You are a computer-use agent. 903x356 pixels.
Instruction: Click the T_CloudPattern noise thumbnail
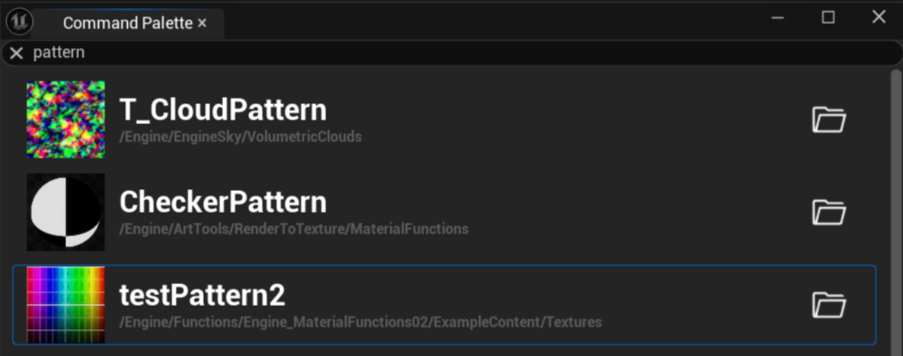pyautogui.click(x=66, y=119)
